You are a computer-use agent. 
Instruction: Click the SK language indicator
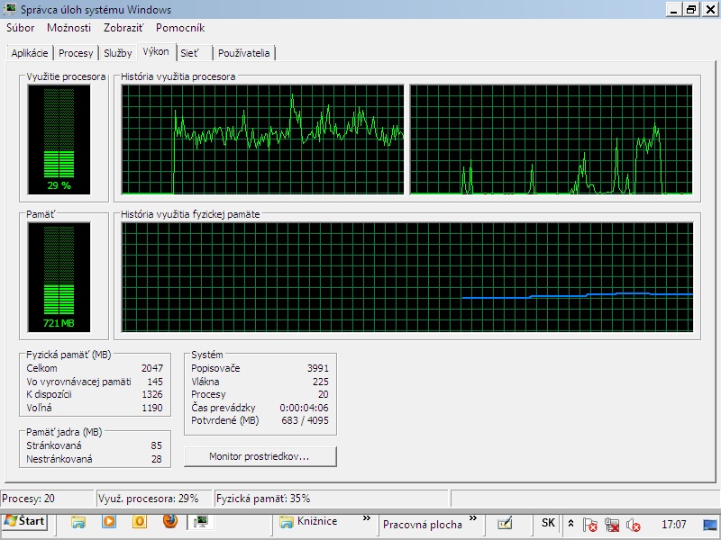tap(548, 523)
